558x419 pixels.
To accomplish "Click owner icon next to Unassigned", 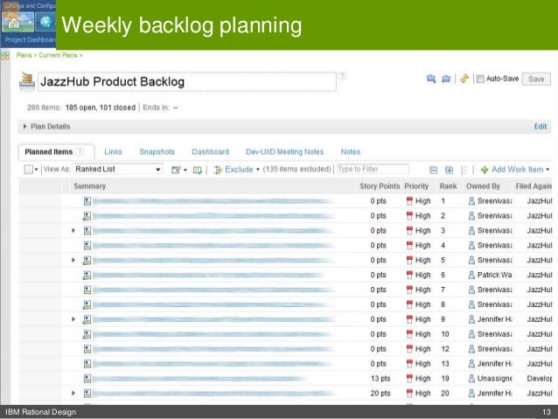I will [x=471, y=379].
